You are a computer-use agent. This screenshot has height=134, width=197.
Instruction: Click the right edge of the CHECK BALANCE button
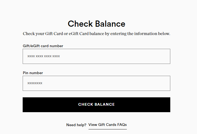coord(167,105)
